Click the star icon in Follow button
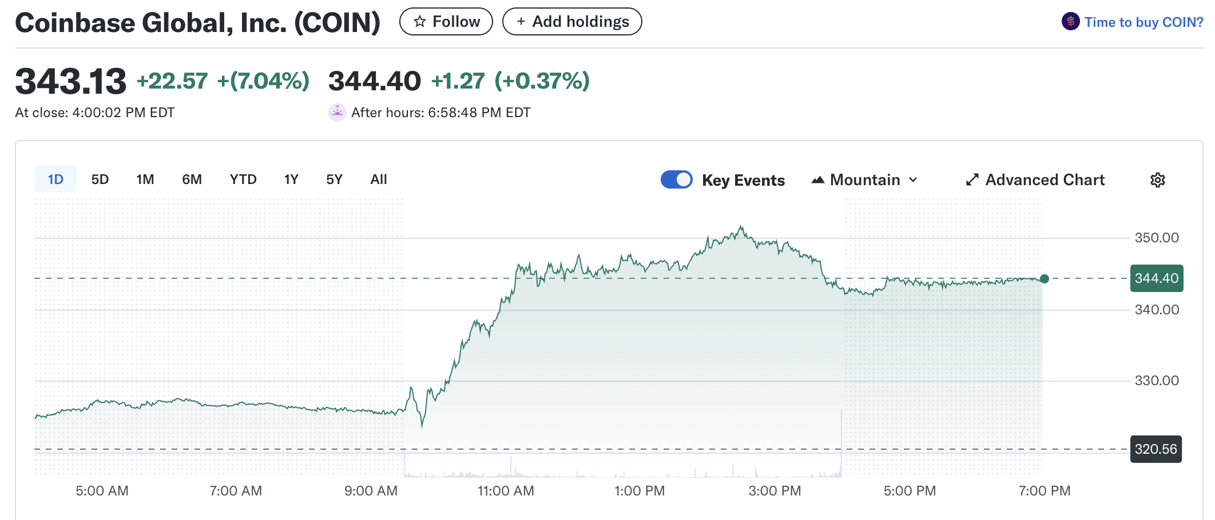Screen dimensions: 1215x520 point(420,22)
